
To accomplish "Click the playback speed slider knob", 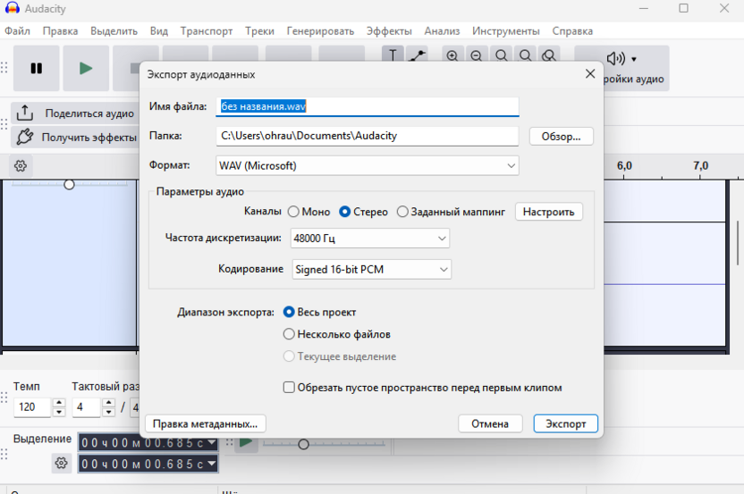I will tap(304, 444).
